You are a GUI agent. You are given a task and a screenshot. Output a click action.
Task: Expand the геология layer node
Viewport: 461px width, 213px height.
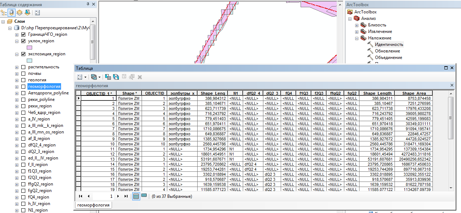click(x=17, y=80)
